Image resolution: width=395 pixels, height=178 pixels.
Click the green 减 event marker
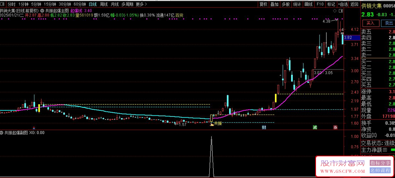tap(315, 127)
